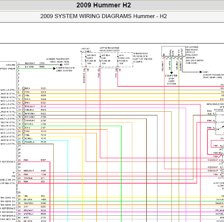Click the circled 1 marker beside 'LT BLU'
Image resolution: width=224 pixels, height=222 pixels.
tap(24, 139)
